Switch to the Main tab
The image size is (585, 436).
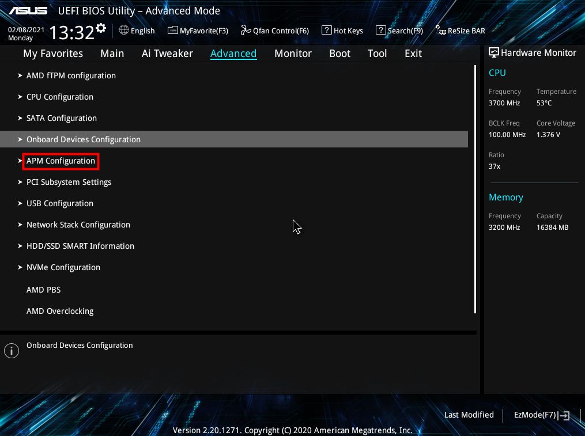(112, 54)
